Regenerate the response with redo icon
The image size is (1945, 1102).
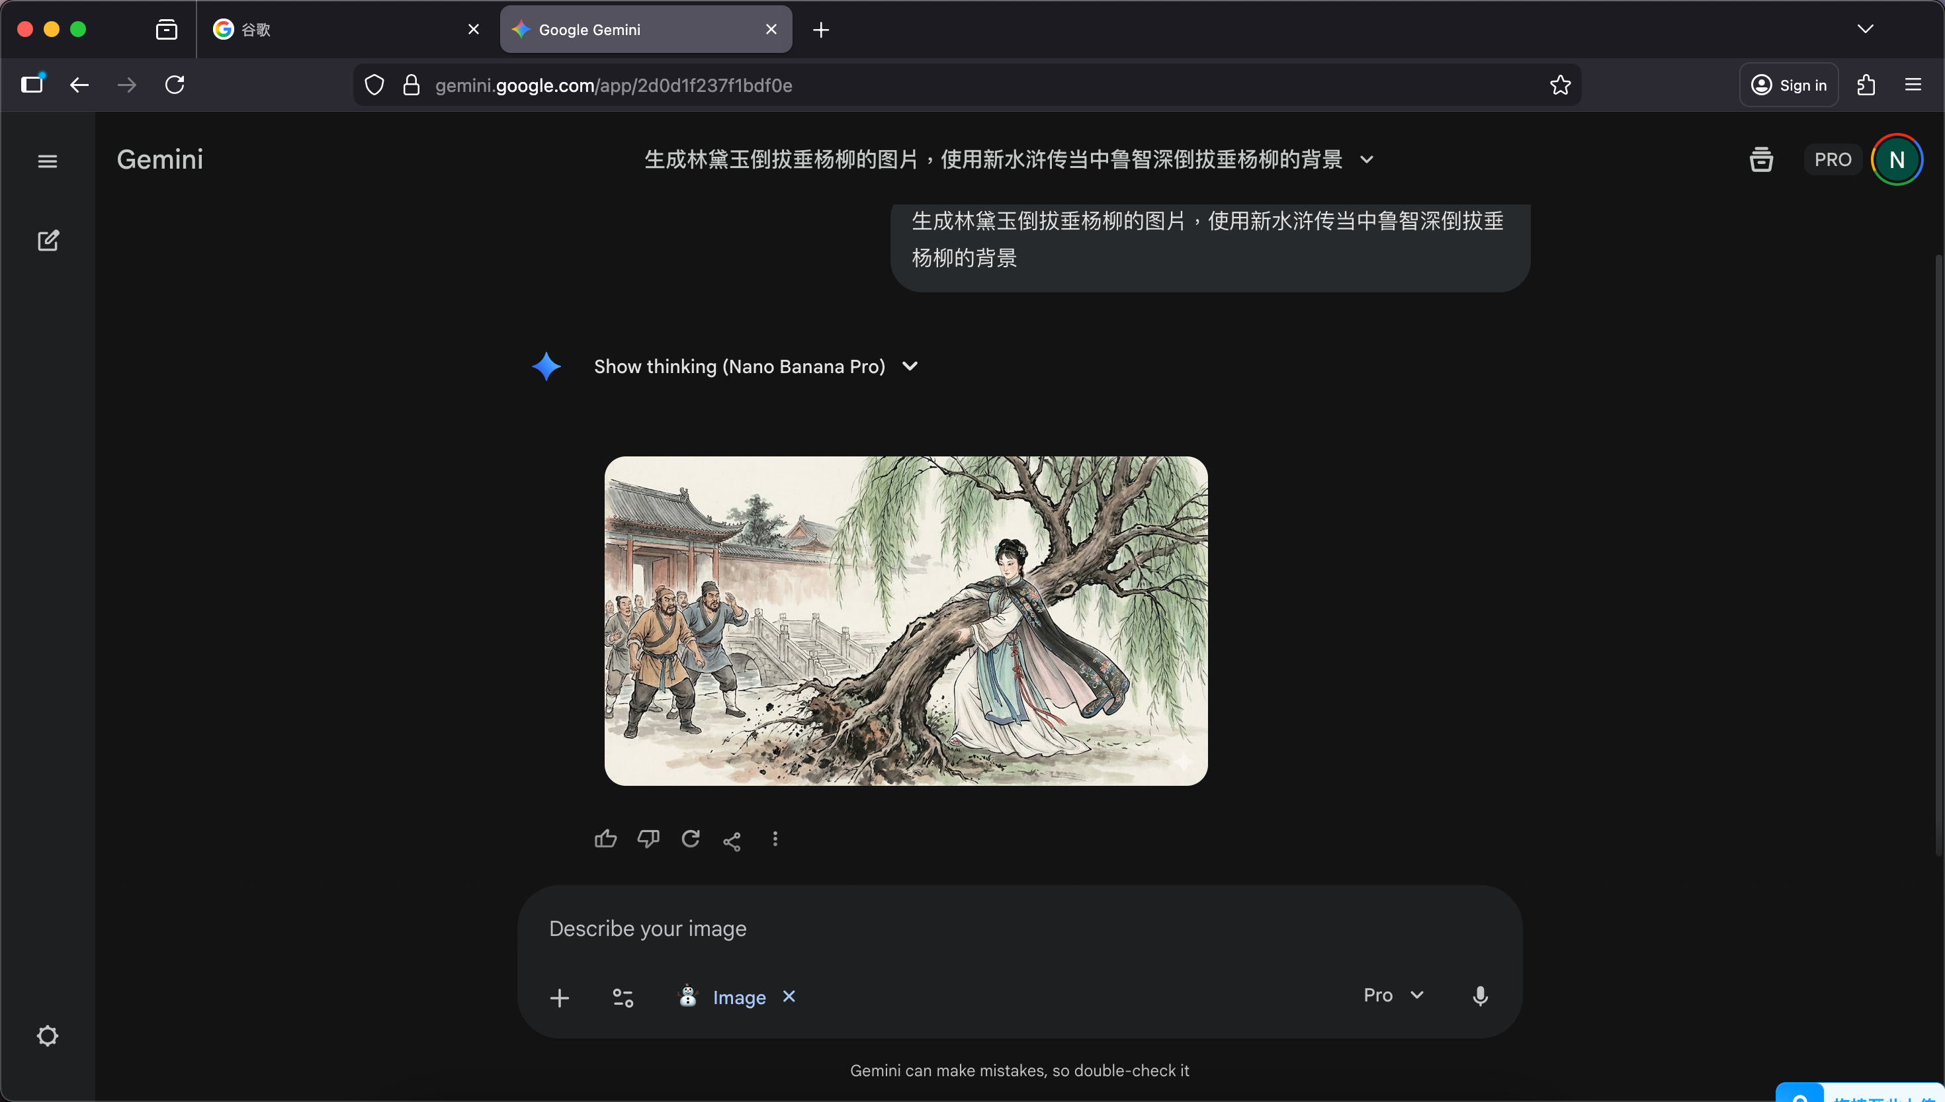point(690,839)
